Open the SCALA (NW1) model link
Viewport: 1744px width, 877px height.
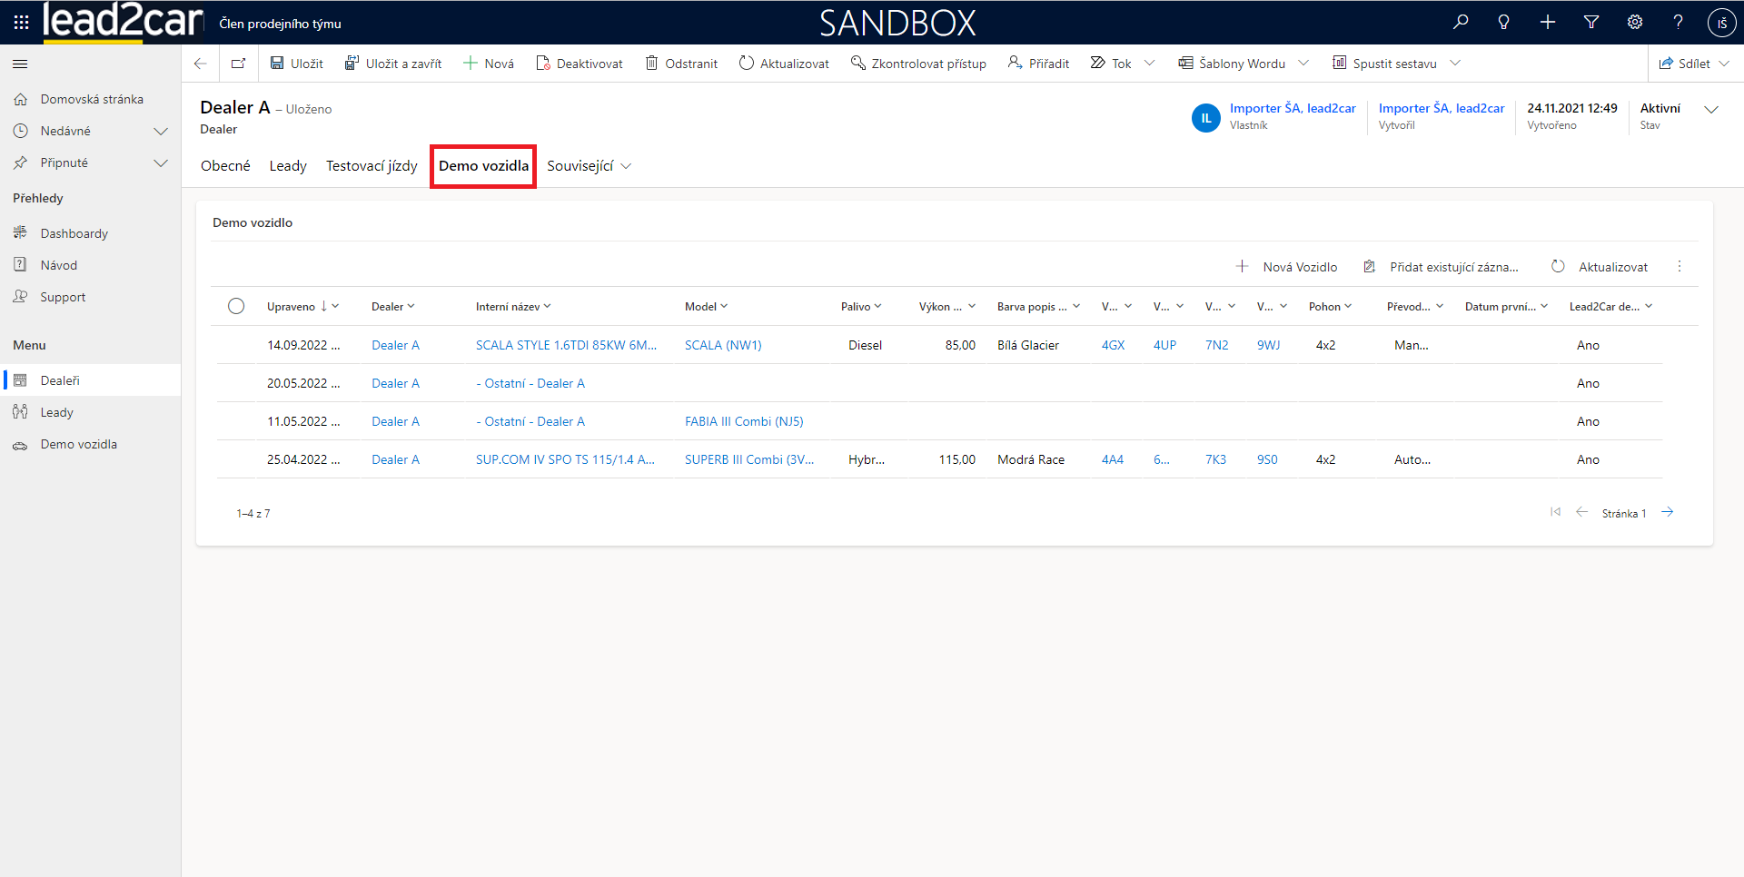723,345
